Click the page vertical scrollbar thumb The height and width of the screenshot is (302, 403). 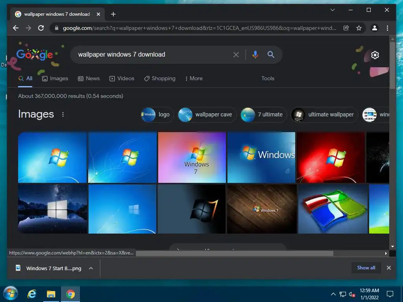[x=392, y=66]
